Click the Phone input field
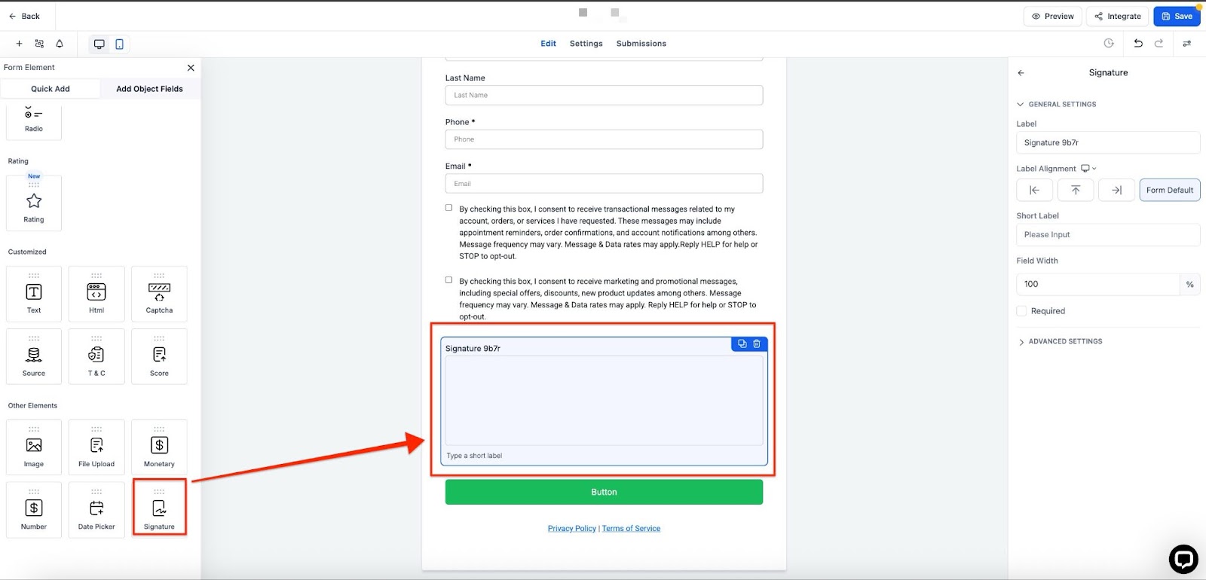Viewport: 1206px width, 580px height. click(x=604, y=139)
